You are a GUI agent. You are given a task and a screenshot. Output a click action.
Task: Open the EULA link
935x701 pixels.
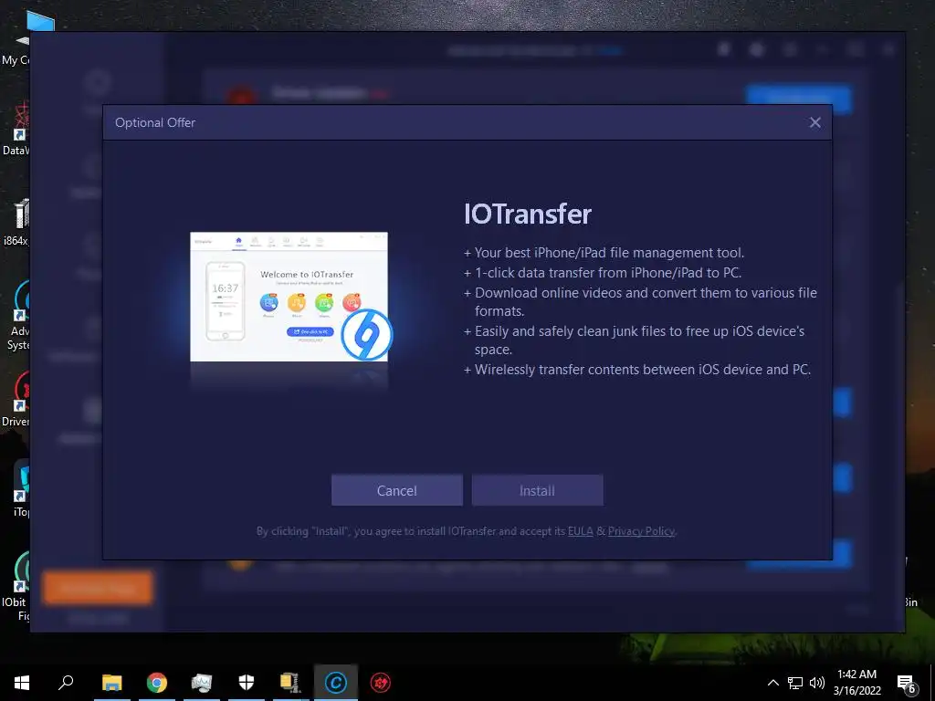click(x=580, y=531)
